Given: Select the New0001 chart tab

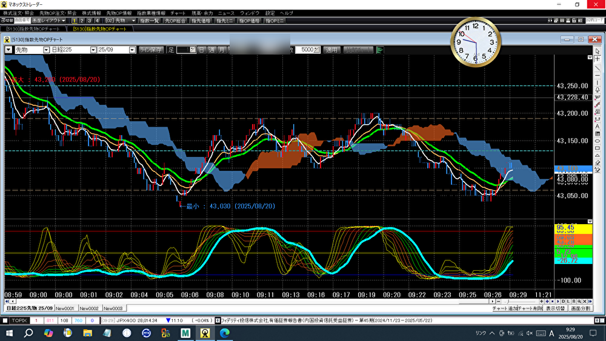Looking at the screenshot, I should point(65,308).
